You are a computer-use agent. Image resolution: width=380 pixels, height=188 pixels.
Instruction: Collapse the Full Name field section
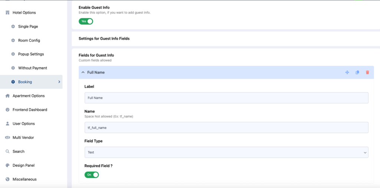coord(83,72)
